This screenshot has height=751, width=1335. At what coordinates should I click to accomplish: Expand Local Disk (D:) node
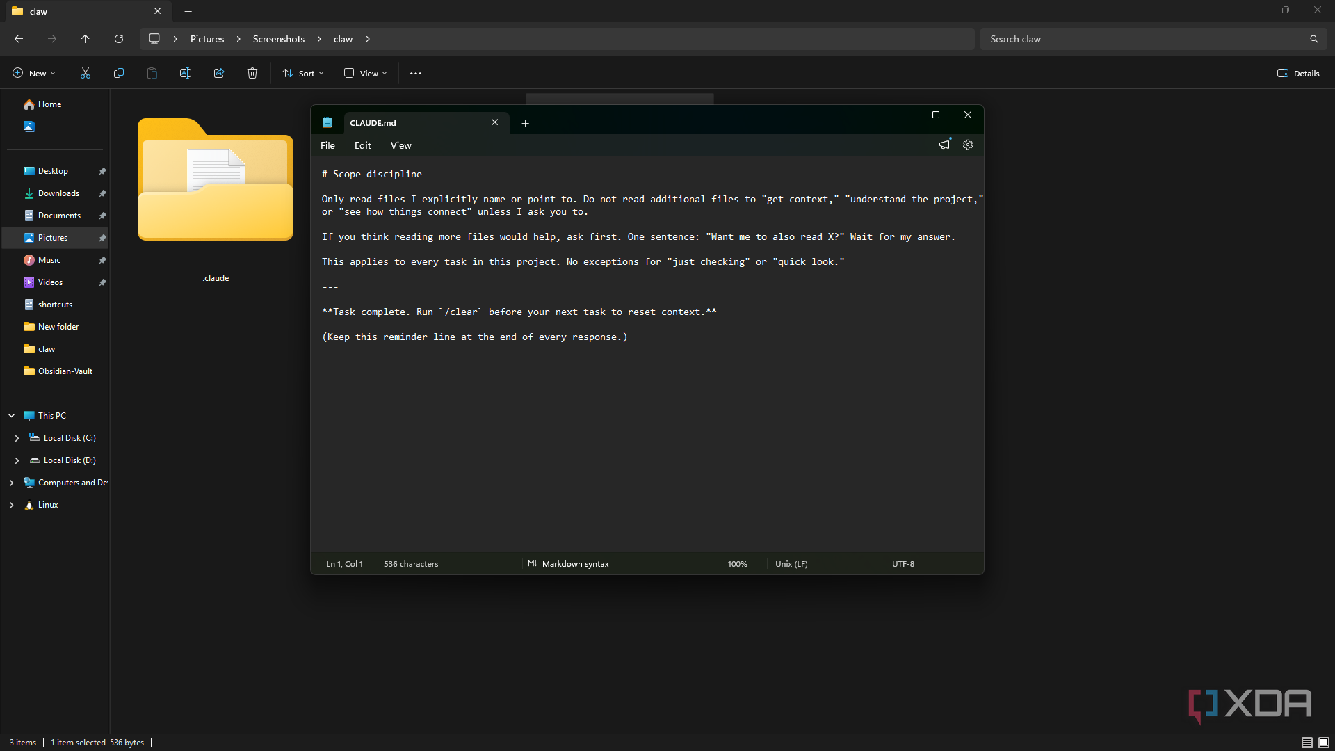(x=17, y=460)
